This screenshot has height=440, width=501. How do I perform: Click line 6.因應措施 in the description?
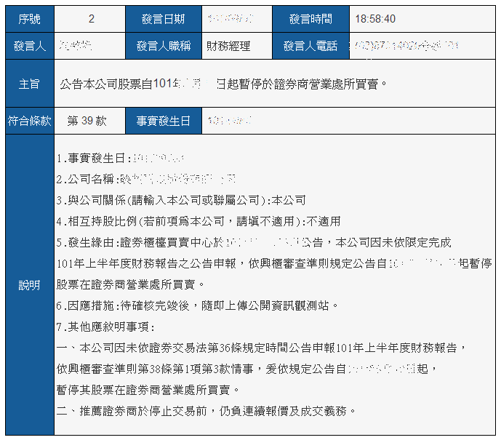[197, 305]
